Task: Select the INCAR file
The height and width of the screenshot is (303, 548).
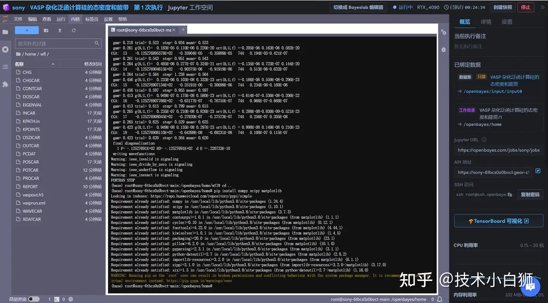Action: click(x=59, y=113)
